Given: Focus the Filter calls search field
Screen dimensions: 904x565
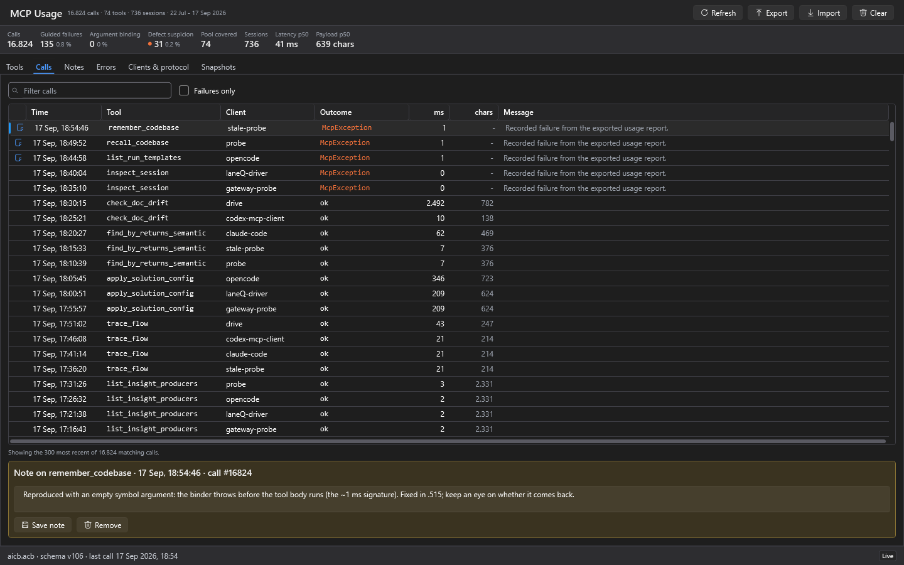Looking at the screenshot, I should tap(90, 90).
